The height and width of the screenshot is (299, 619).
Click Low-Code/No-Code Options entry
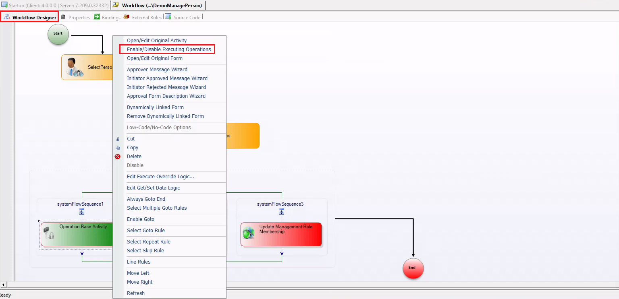159,128
